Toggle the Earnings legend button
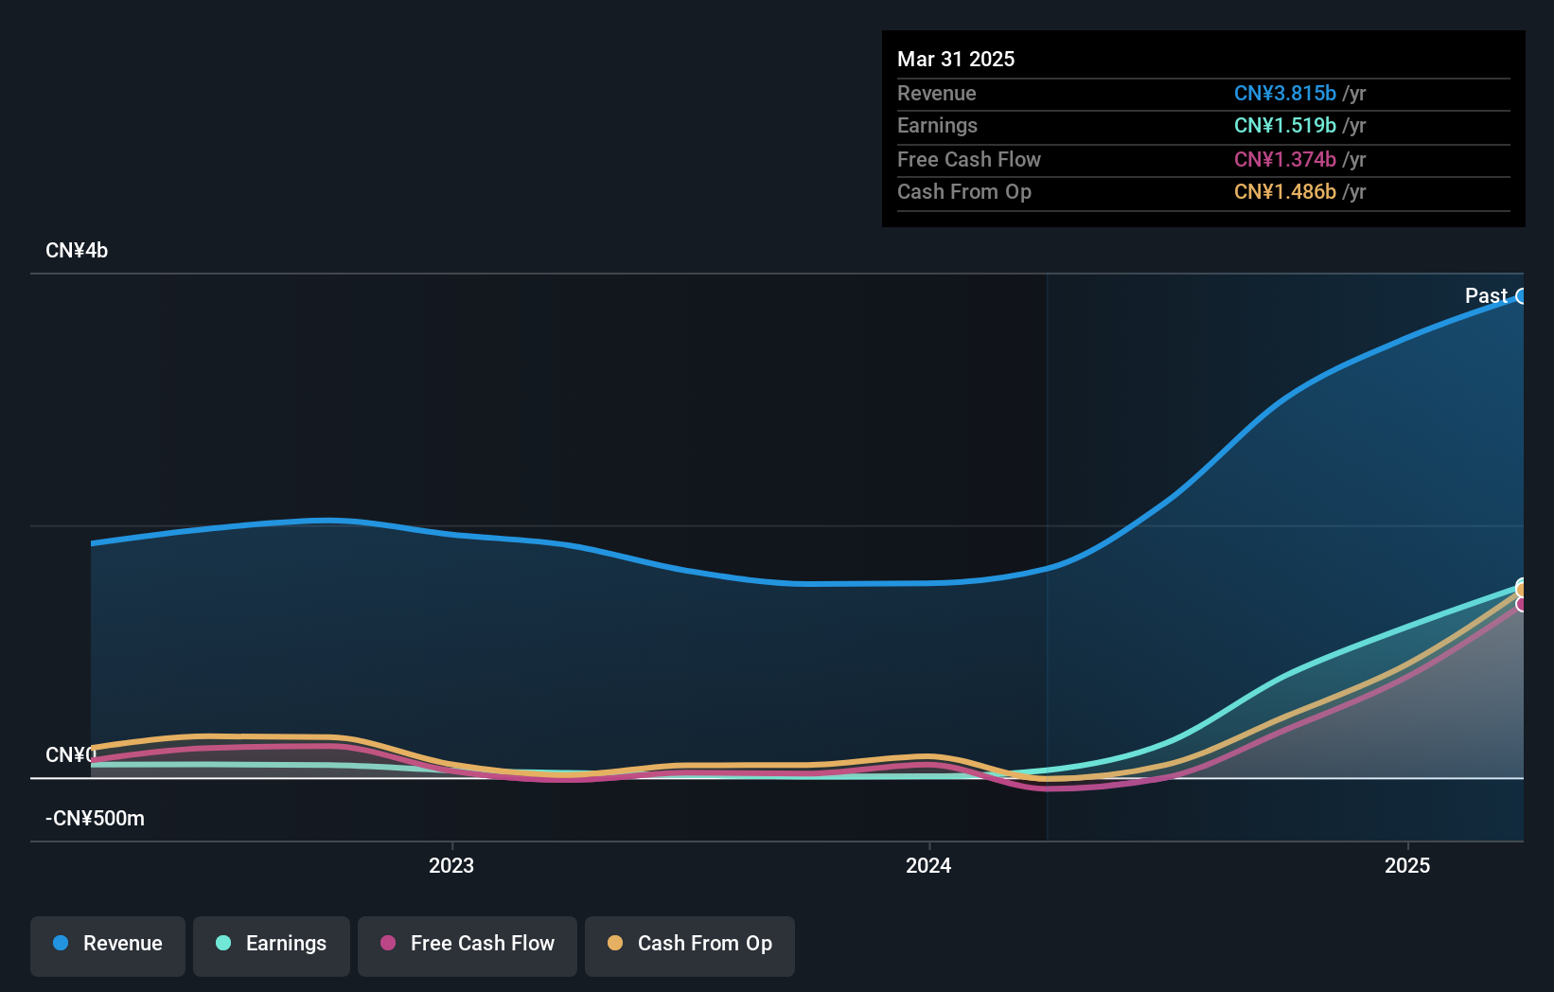 272,946
